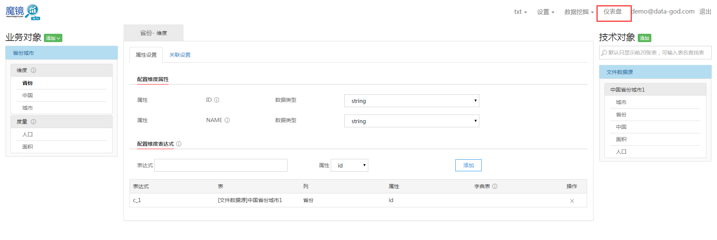Open the 数据挖掘 menu
The height and width of the screenshot is (240, 717).
[578, 12]
